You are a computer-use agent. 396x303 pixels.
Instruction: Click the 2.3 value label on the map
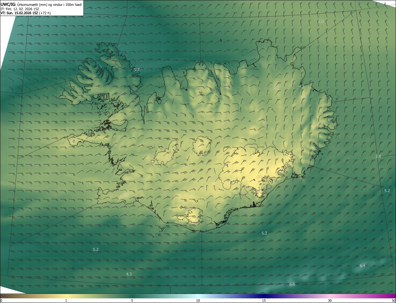[276, 88]
